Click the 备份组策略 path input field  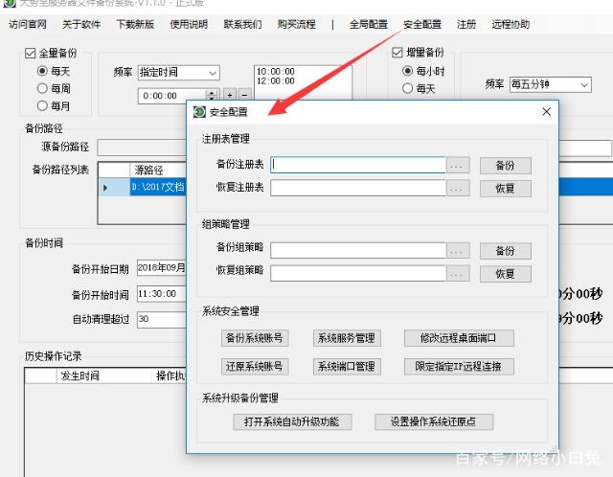(x=358, y=250)
